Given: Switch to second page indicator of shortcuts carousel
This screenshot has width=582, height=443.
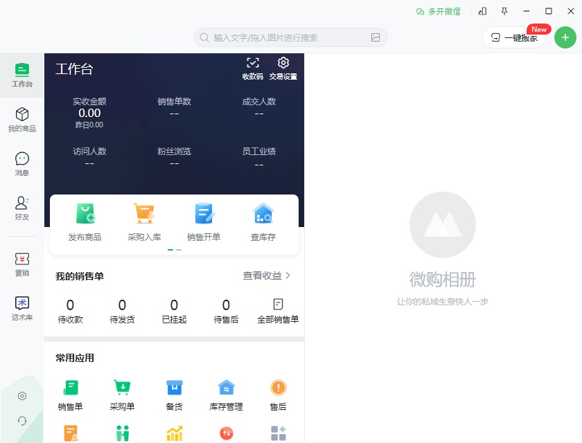Looking at the screenshot, I should click(179, 250).
